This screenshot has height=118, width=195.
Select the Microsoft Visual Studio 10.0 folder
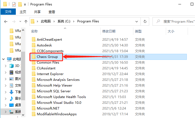click(59, 103)
